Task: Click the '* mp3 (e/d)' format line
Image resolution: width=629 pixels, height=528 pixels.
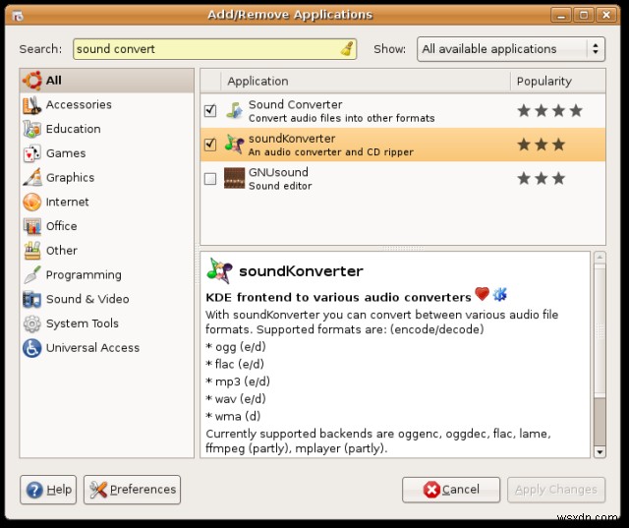Action: 238,381
